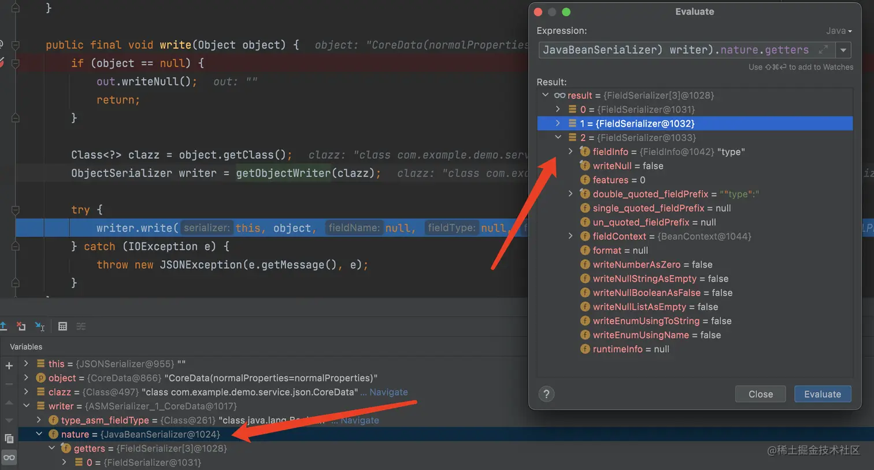Click the 'return;' statement in the editor

pos(118,100)
